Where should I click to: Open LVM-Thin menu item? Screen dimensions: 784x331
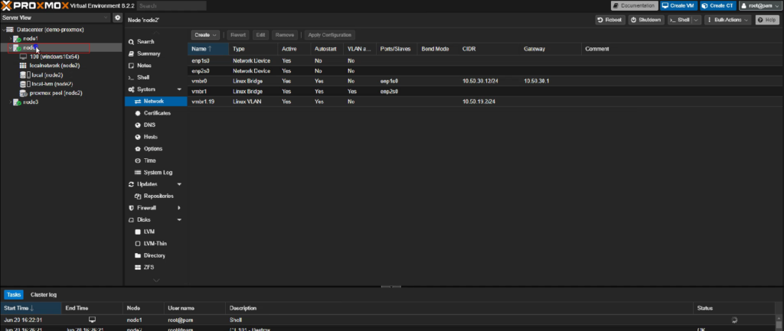(155, 244)
